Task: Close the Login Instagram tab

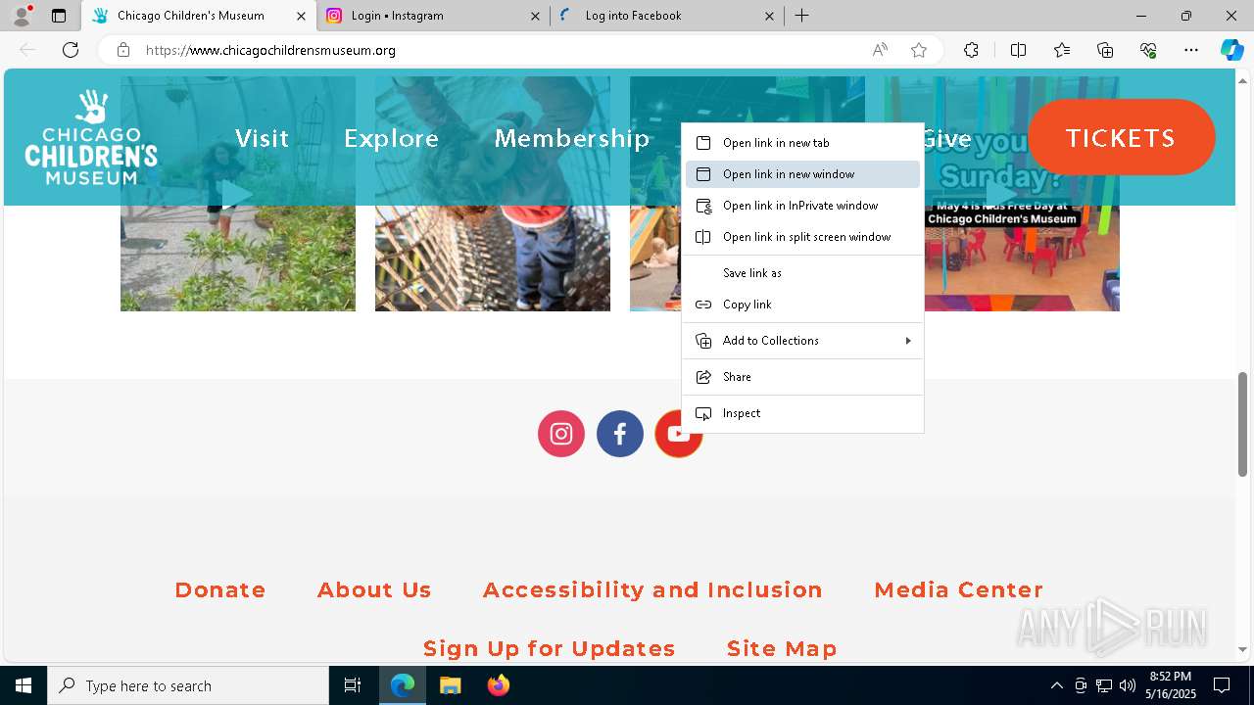Action: pos(535,16)
